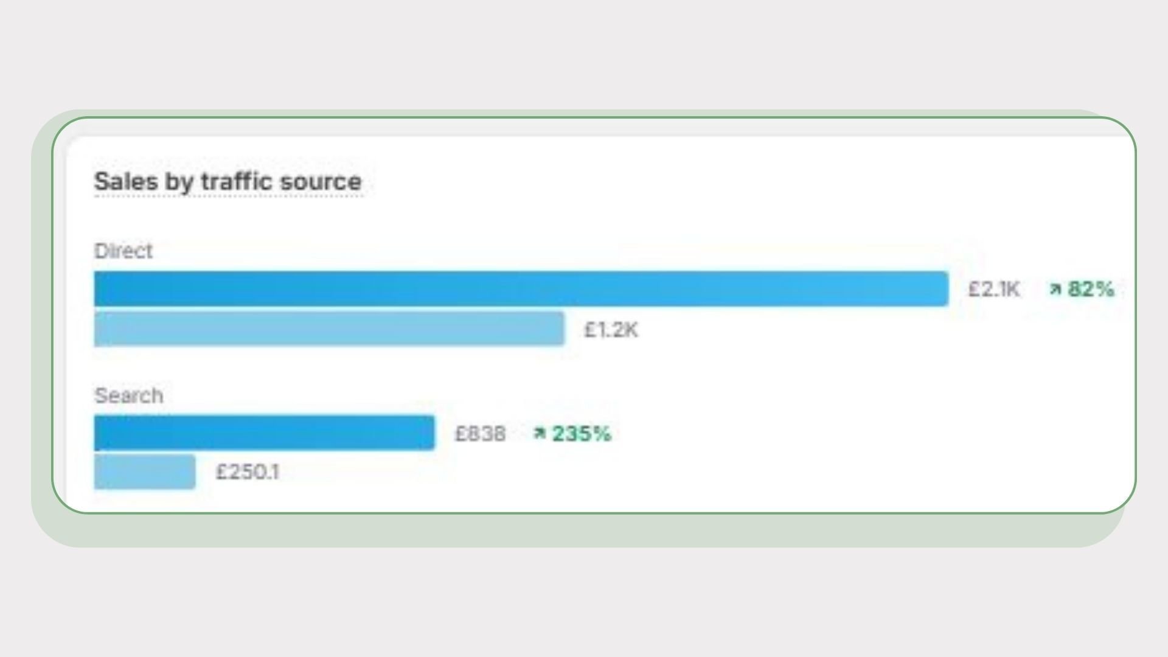Click the word "Sales" in the chart title
Viewport: 1168px width, 657px height.
click(x=126, y=181)
